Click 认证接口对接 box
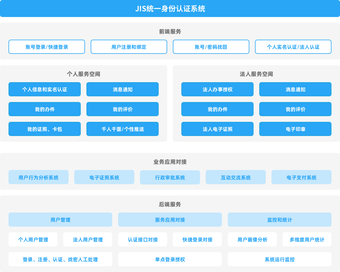 coord(143,239)
